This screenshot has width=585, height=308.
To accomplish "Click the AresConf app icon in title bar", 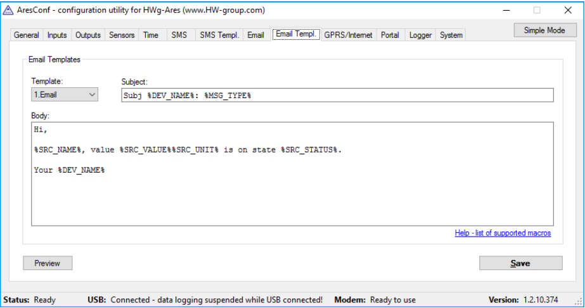I will point(8,10).
